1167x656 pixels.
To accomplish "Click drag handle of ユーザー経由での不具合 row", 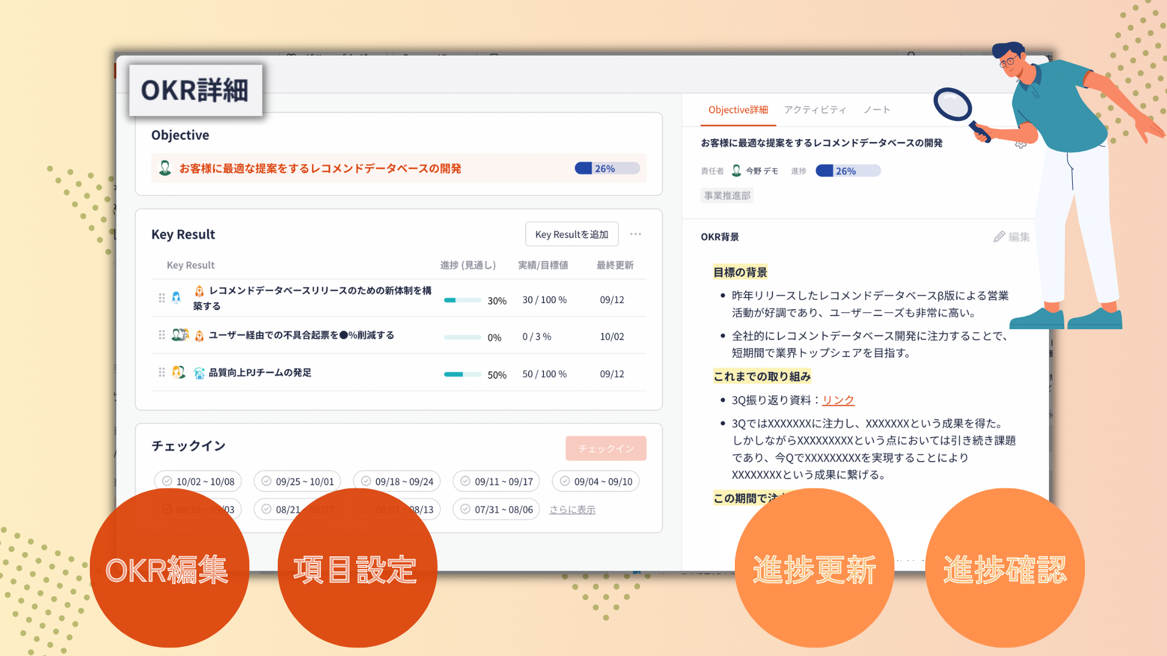I will tap(162, 335).
